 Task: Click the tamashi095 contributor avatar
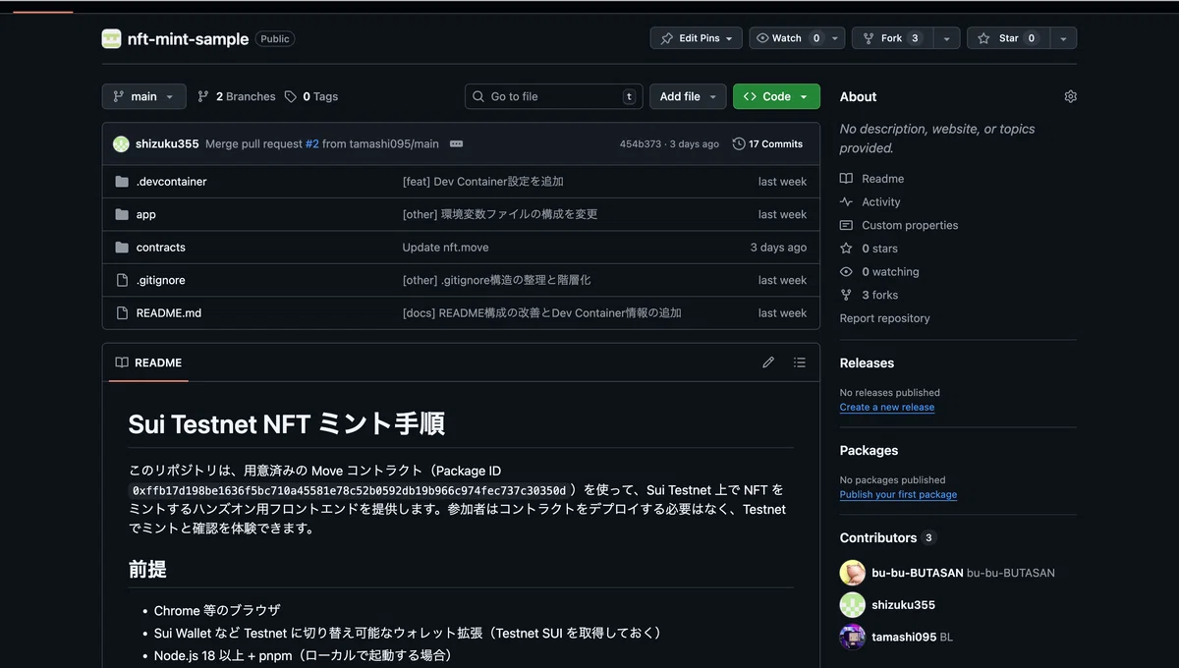click(x=852, y=637)
